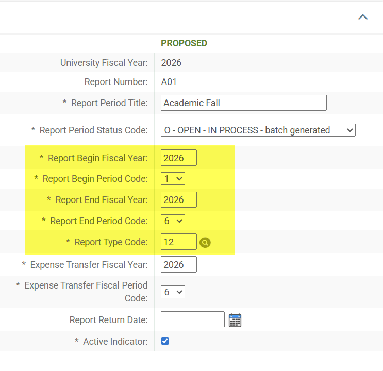Open the Report Return Date calendar picker
383x371 pixels.
(x=235, y=320)
